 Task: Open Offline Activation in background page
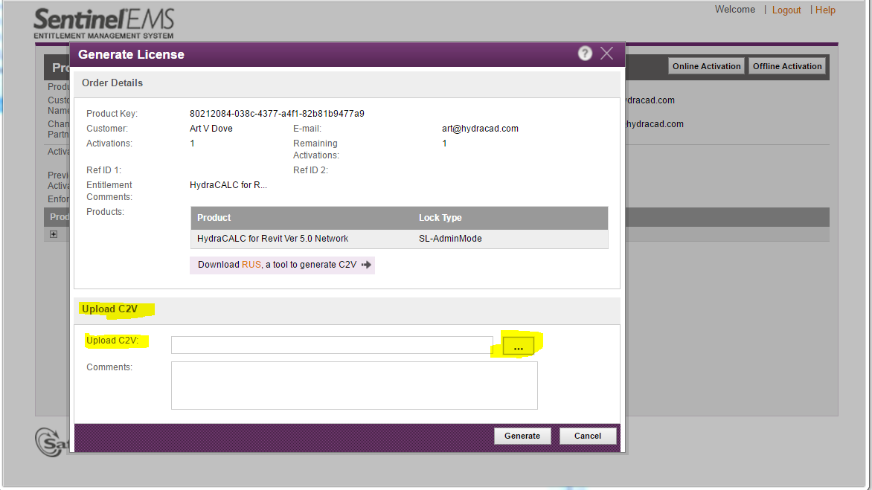[787, 66]
